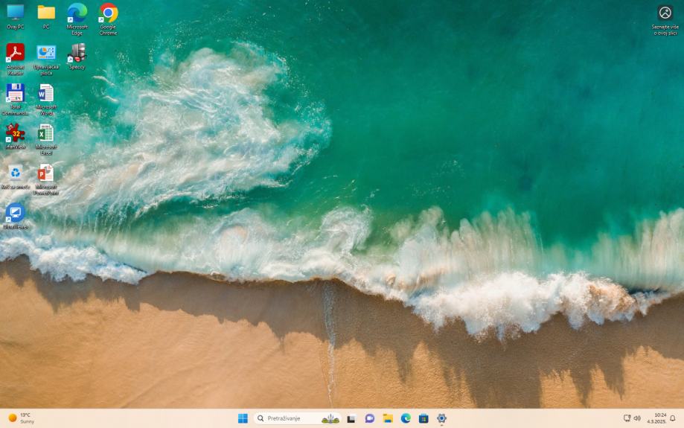
Task: Click the volume speaker tray icon
Action: 637,418
